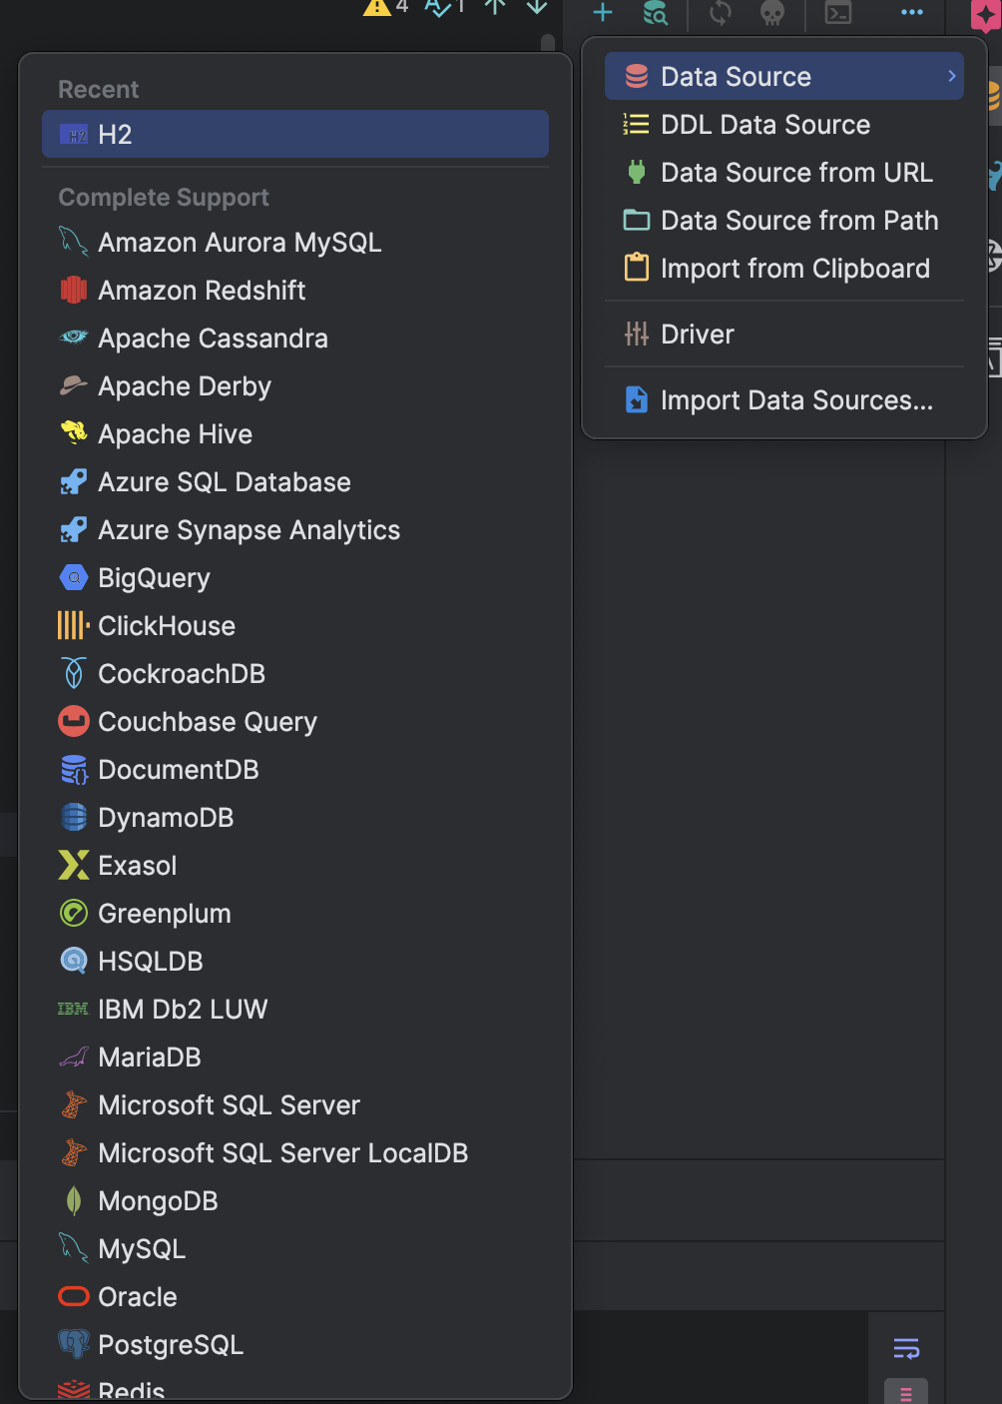The image size is (1002, 1404).
Task: Expand the Data Source submenu arrow
Action: [x=952, y=76]
